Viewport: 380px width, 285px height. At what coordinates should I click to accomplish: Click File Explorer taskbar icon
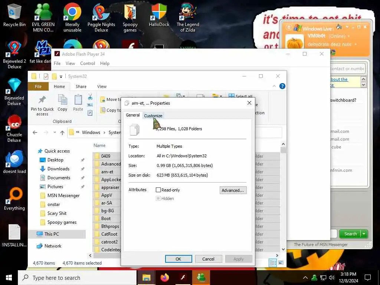coord(146,278)
